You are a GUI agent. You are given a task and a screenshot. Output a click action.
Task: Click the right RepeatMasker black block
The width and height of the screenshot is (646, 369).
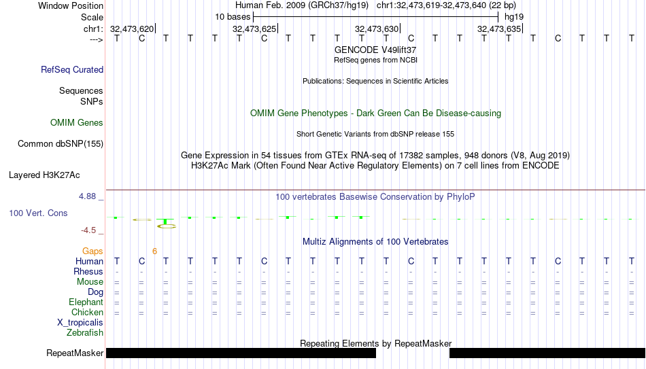click(x=547, y=353)
